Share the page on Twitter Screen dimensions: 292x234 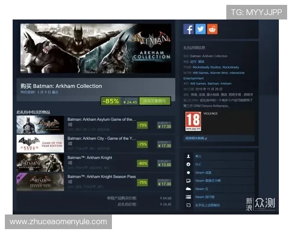click(201, 29)
